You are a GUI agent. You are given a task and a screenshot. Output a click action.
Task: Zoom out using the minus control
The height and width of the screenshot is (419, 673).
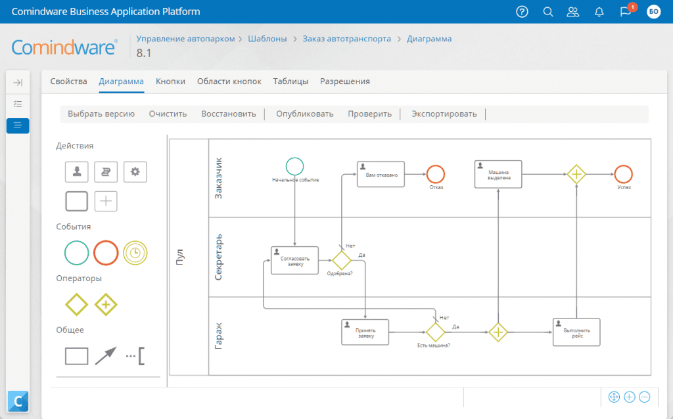(645, 397)
